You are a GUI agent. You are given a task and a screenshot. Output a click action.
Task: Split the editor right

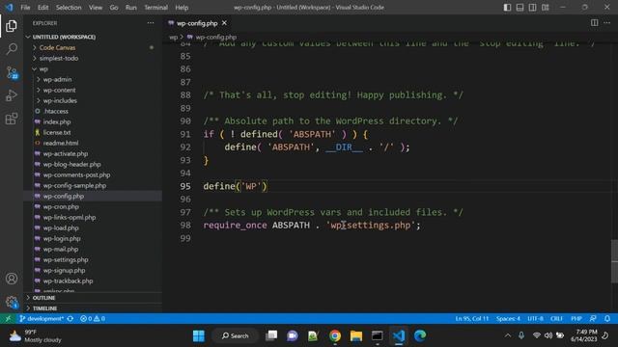coord(595,23)
